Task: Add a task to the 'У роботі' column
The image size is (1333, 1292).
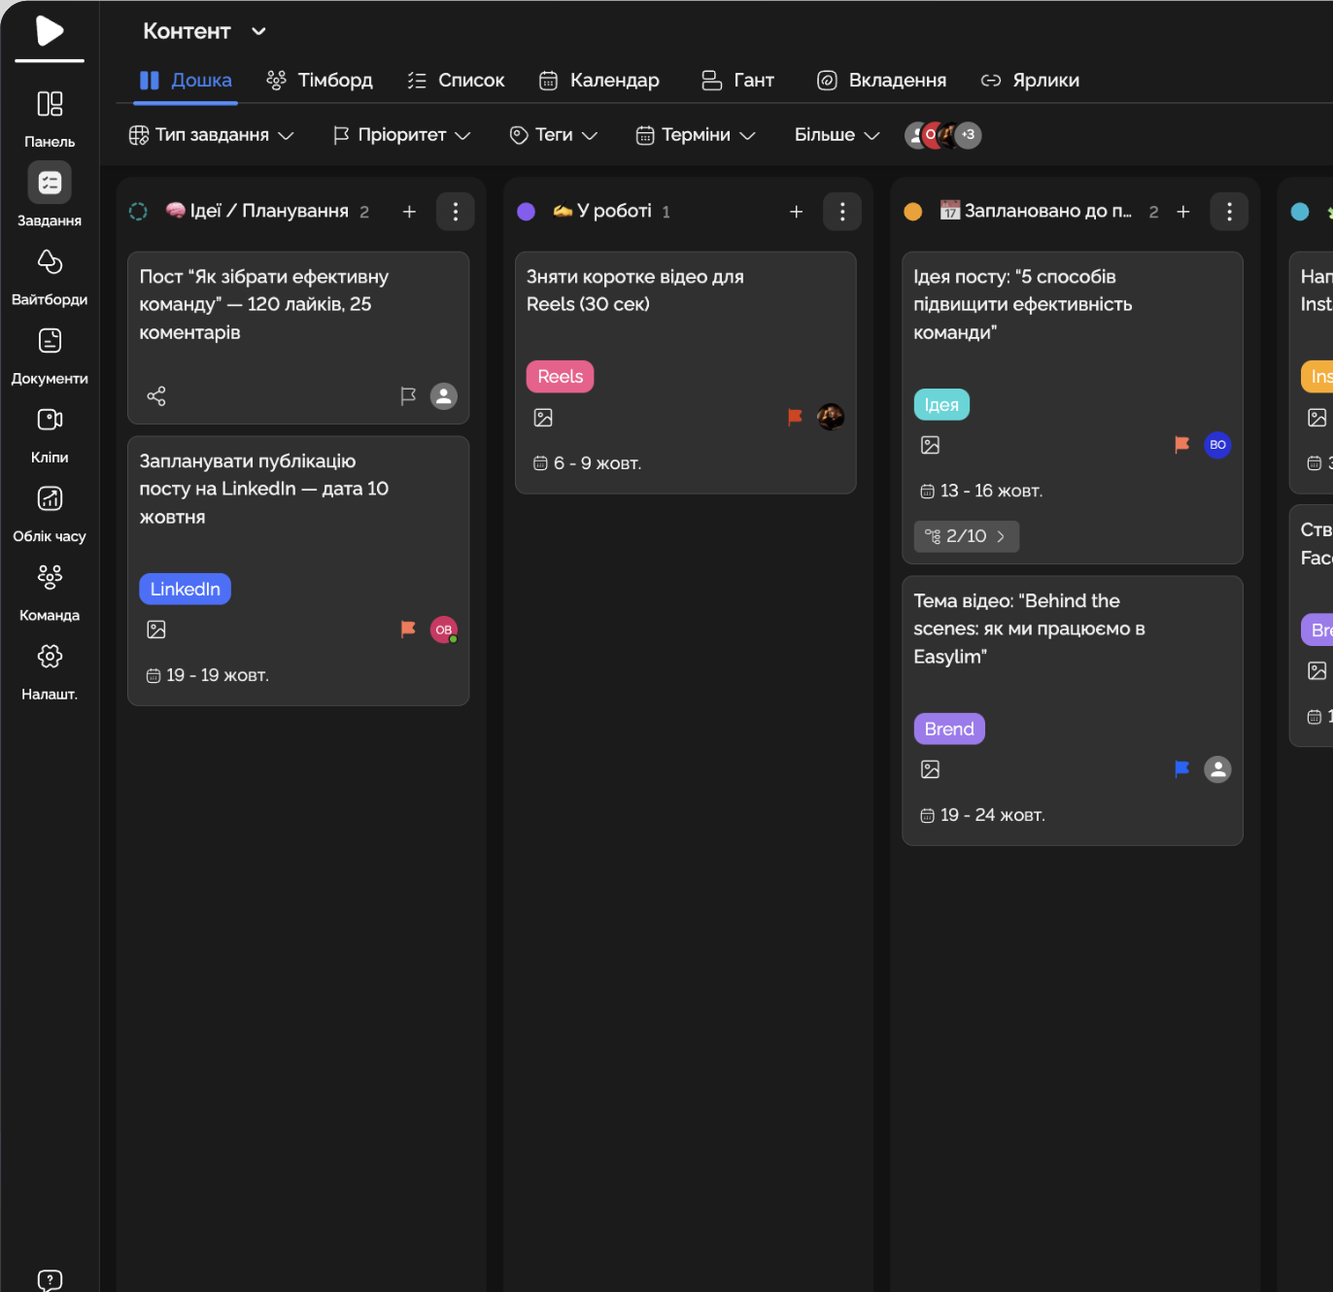Action: click(x=796, y=212)
